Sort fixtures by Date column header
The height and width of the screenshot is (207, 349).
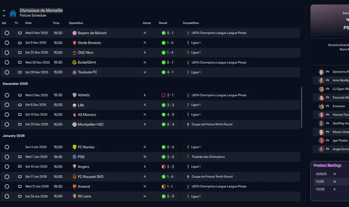(28, 23)
